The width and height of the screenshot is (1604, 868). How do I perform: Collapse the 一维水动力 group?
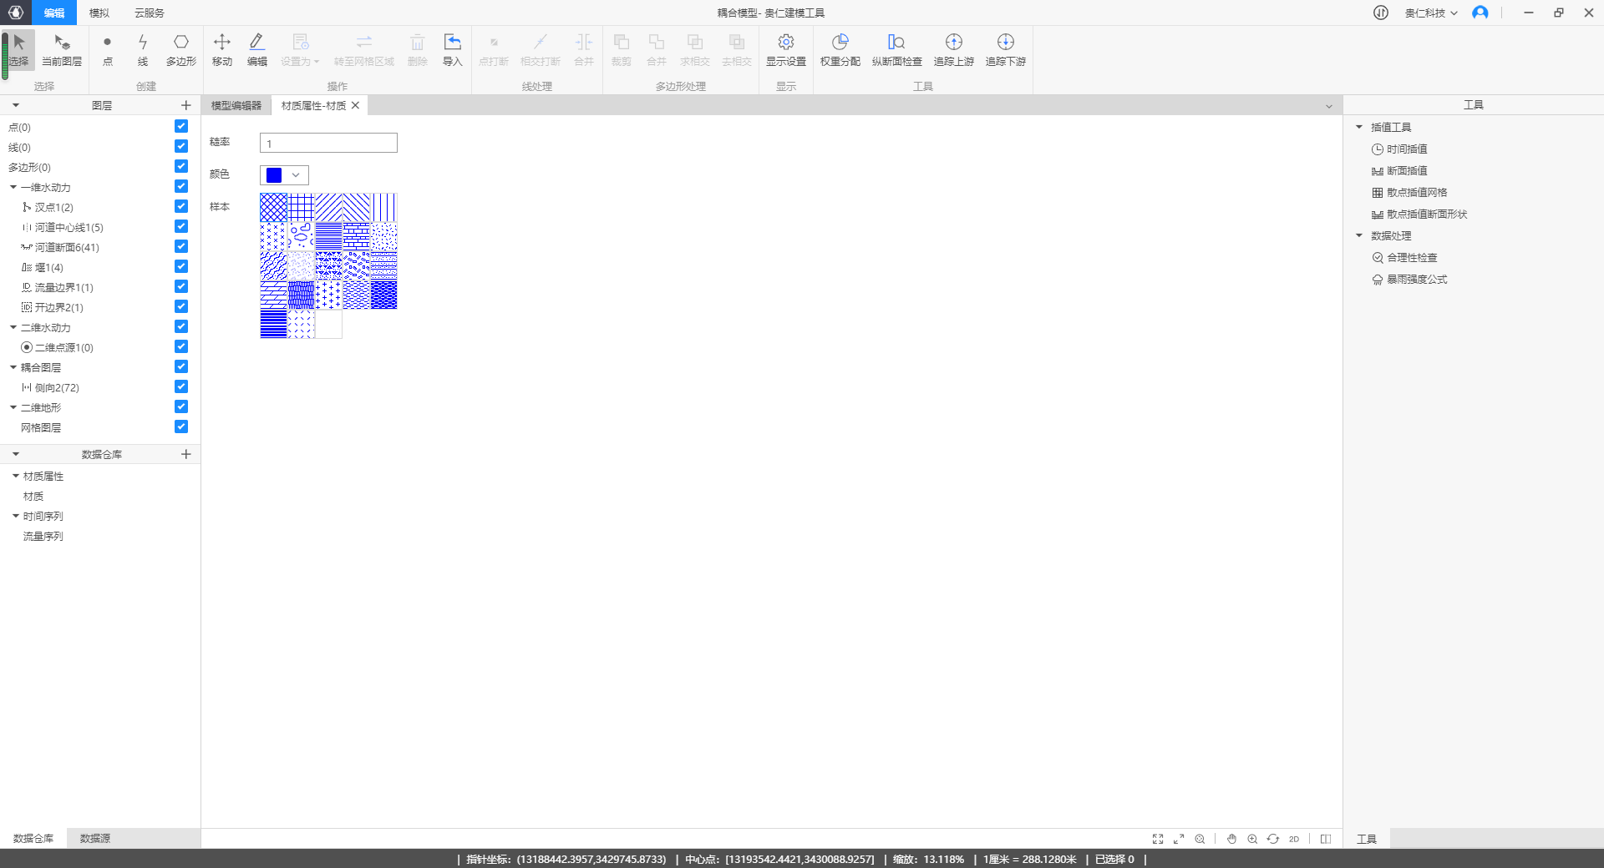tap(13, 187)
